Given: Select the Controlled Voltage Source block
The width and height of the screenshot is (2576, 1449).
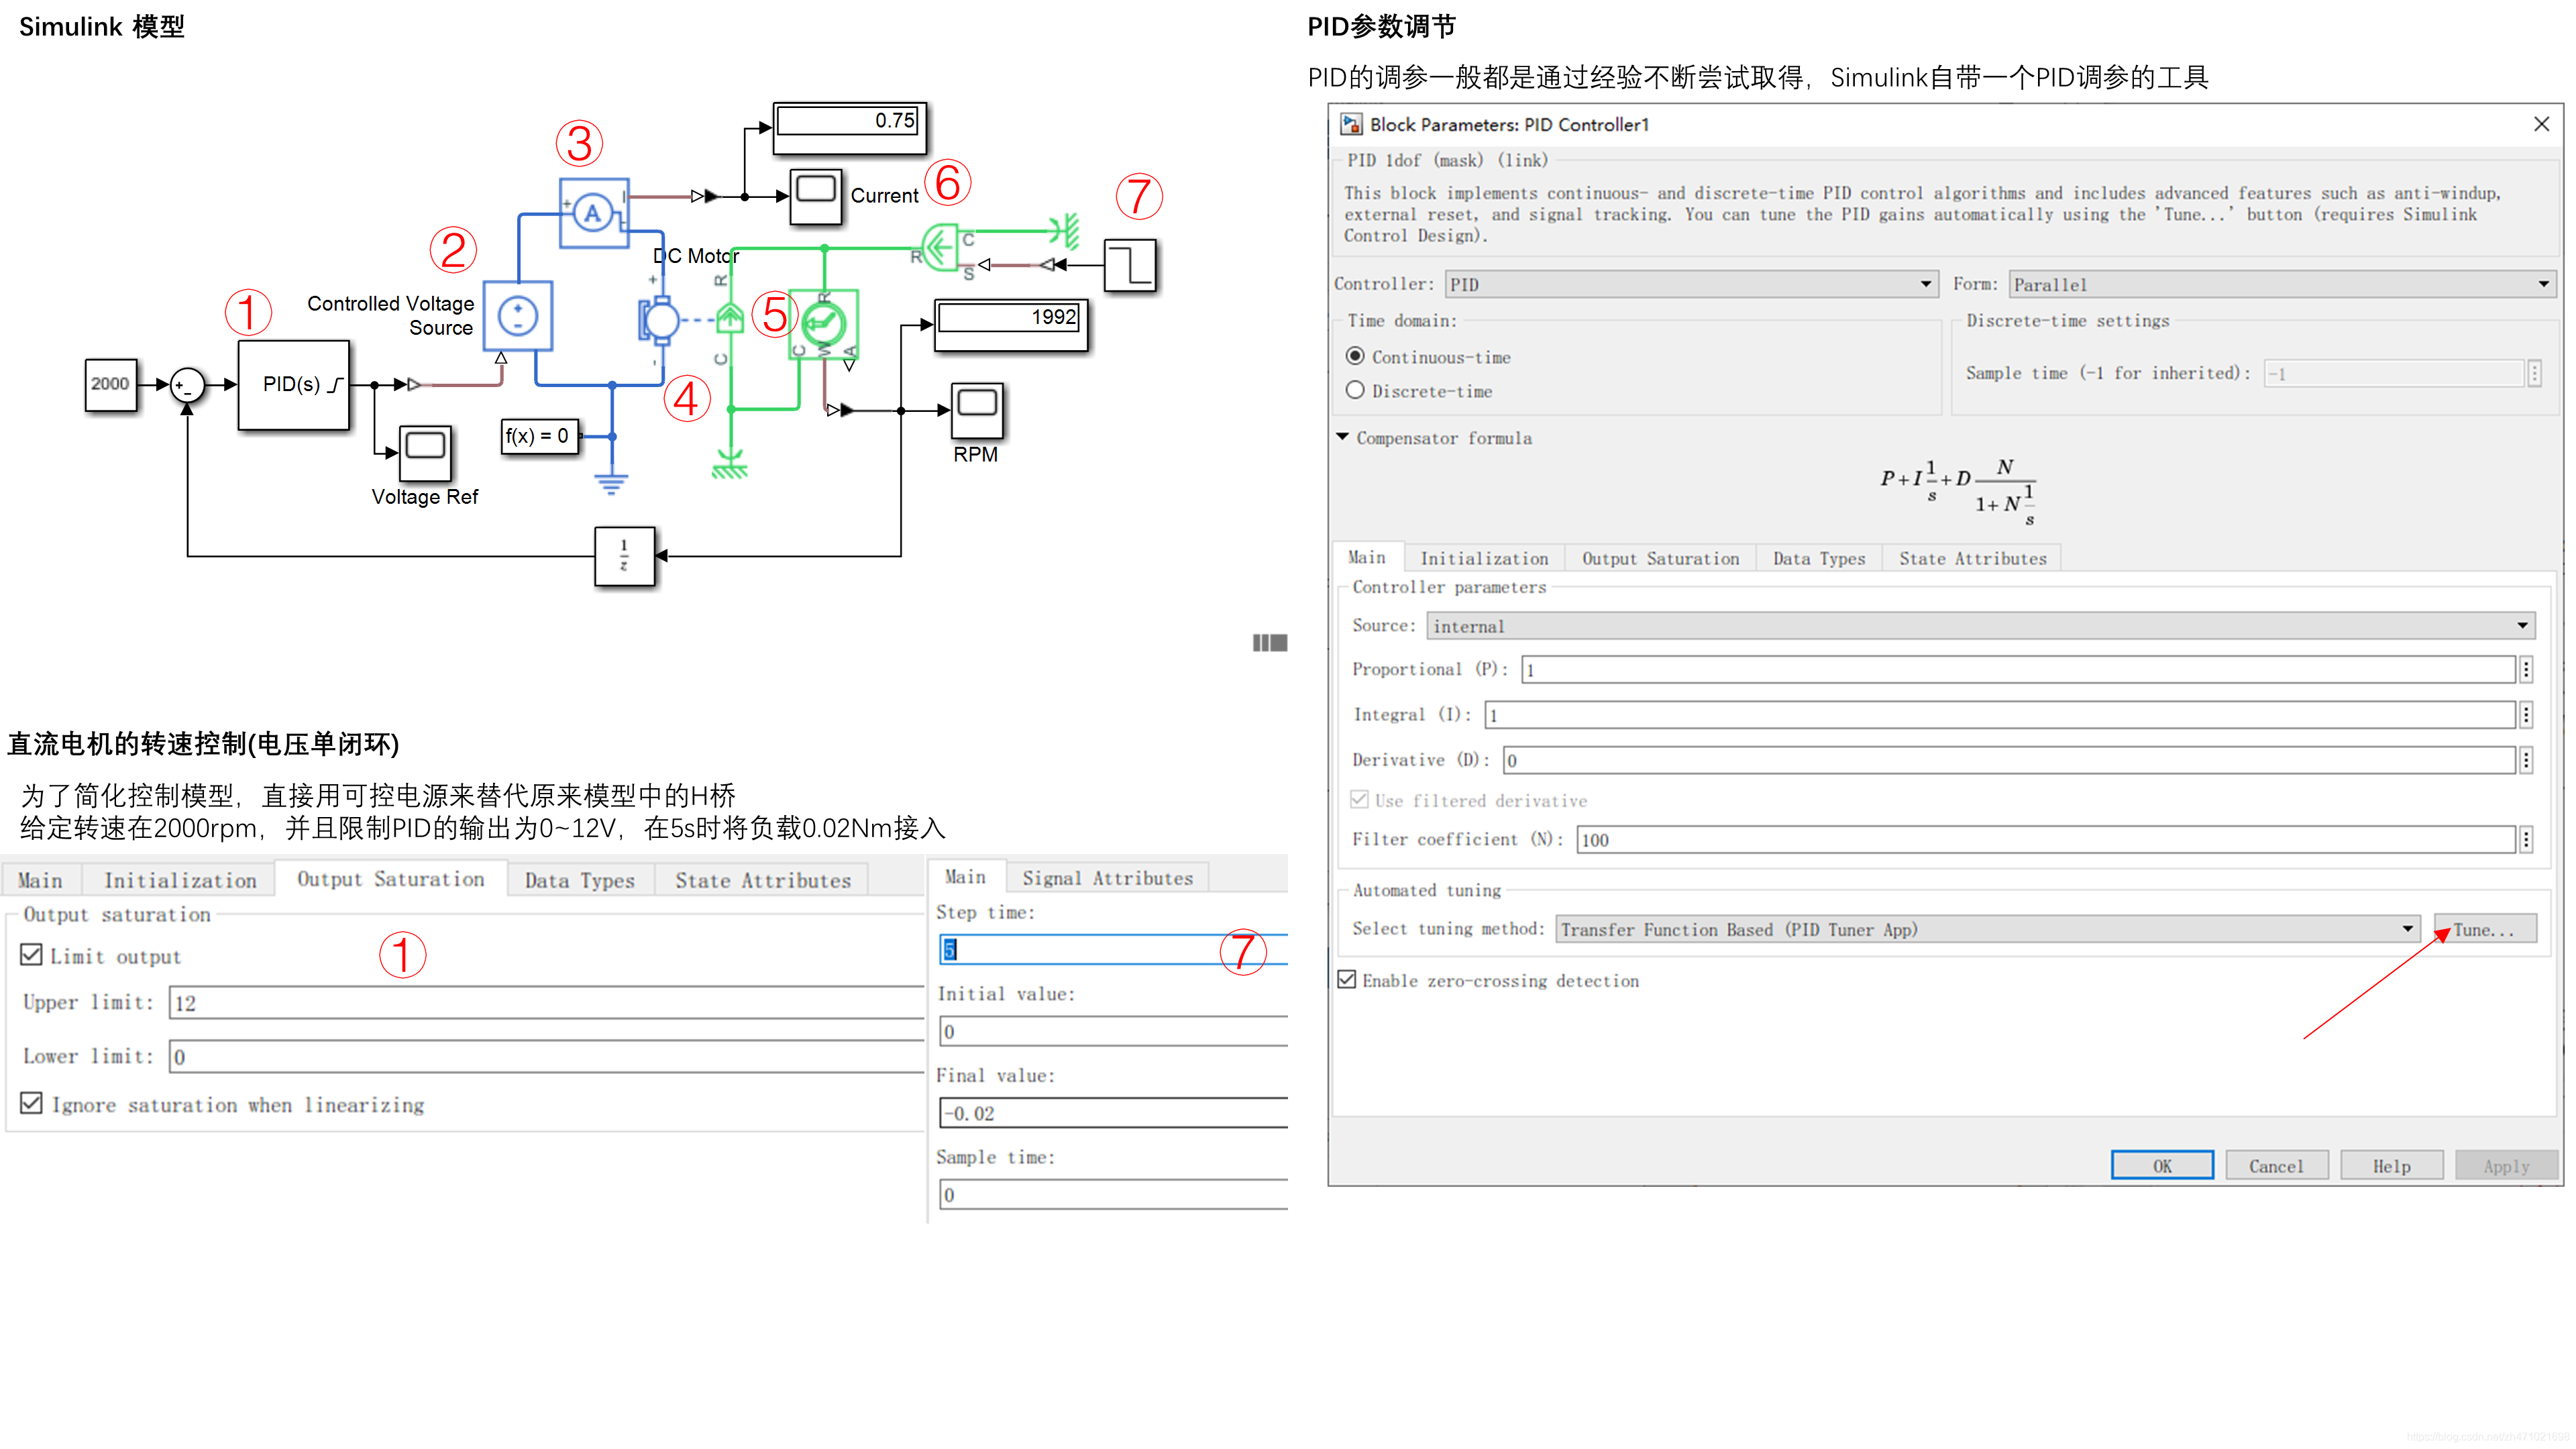Looking at the screenshot, I should point(517,316).
